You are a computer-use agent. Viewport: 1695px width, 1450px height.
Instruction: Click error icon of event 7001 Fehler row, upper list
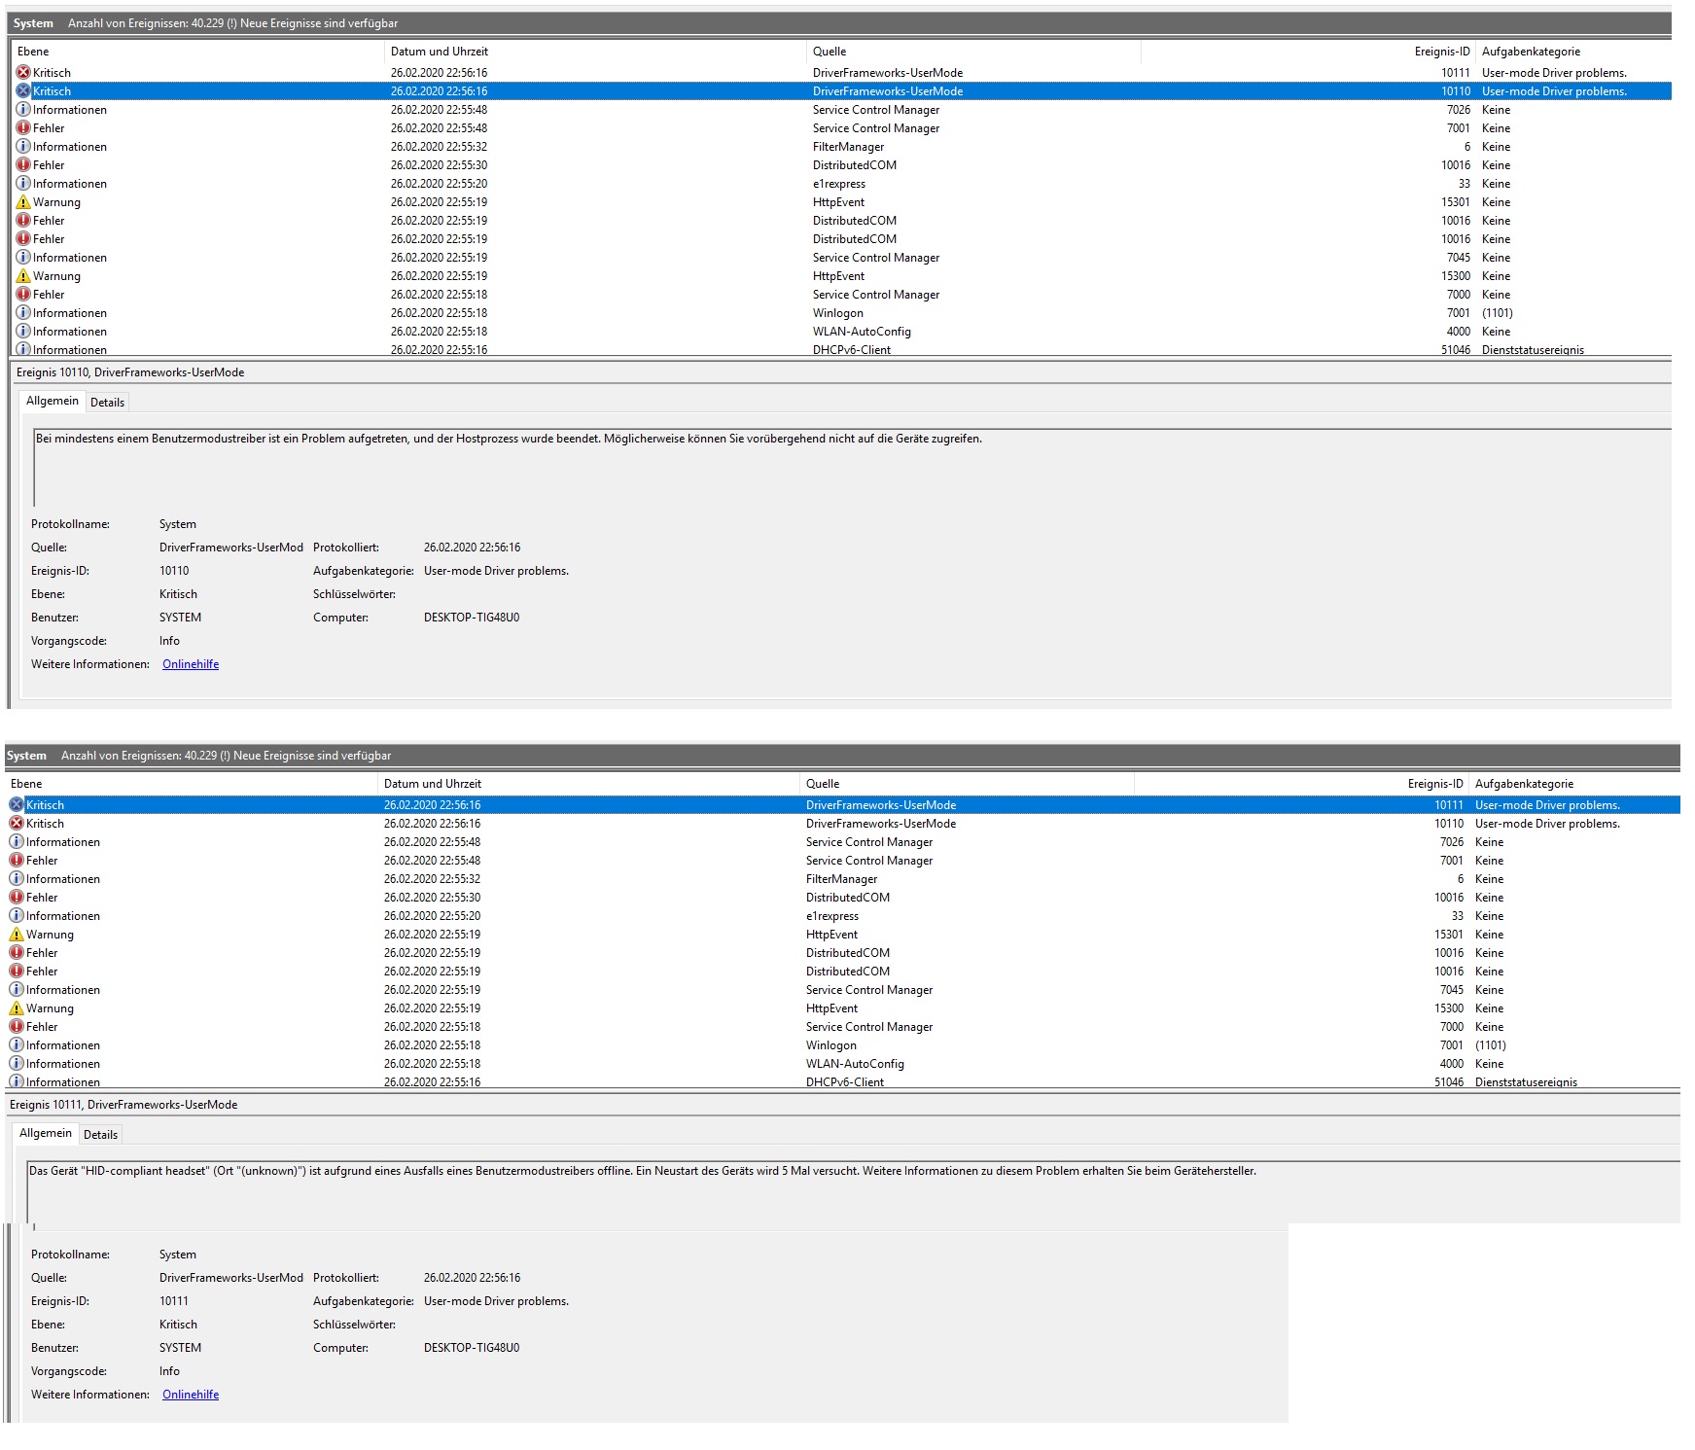[x=23, y=128]
